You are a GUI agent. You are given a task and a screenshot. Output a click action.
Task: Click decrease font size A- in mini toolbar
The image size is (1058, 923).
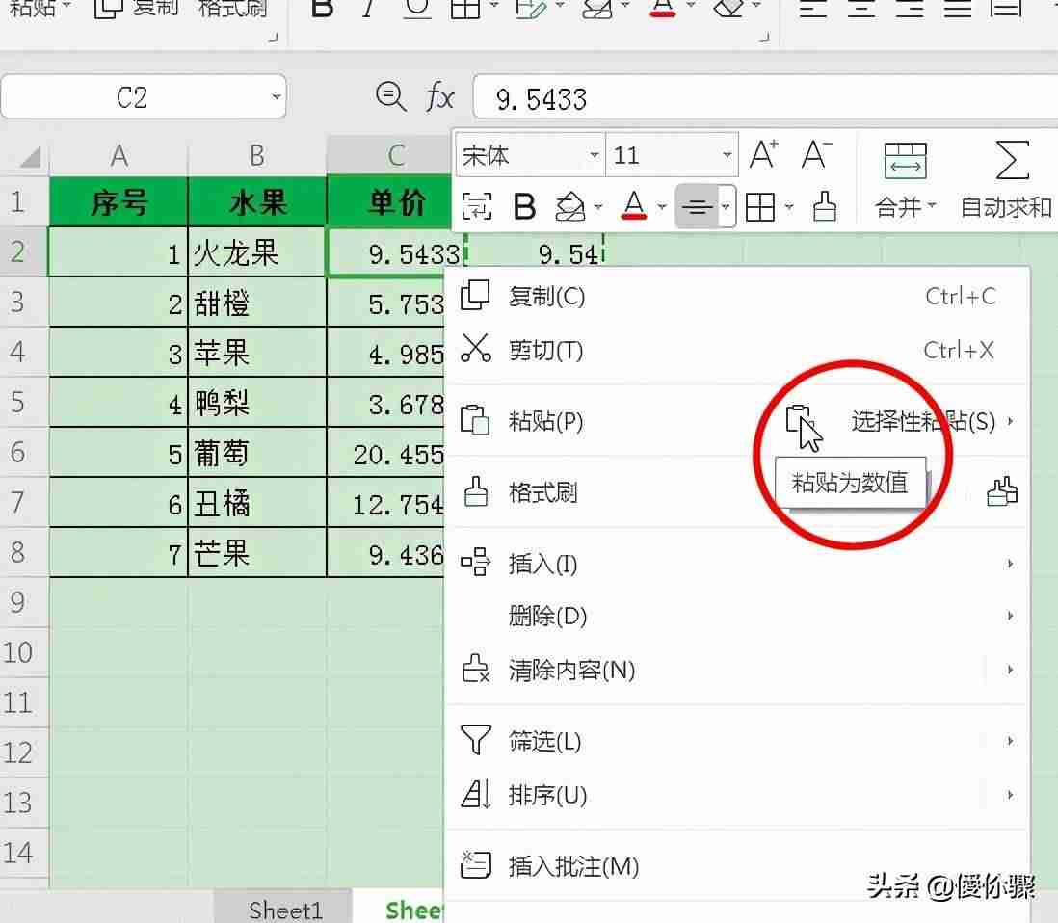point(816,154)
